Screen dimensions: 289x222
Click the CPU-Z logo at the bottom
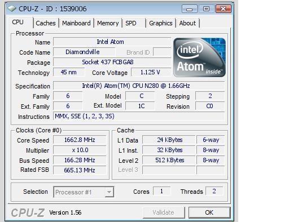[28, 212]
